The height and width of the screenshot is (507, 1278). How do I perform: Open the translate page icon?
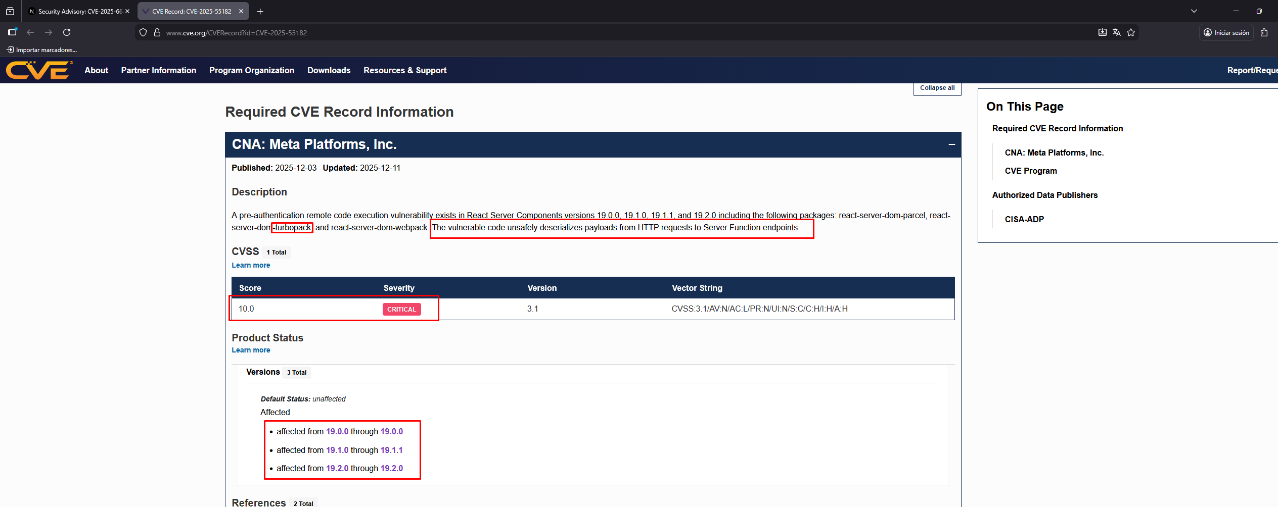[1116, 32]
